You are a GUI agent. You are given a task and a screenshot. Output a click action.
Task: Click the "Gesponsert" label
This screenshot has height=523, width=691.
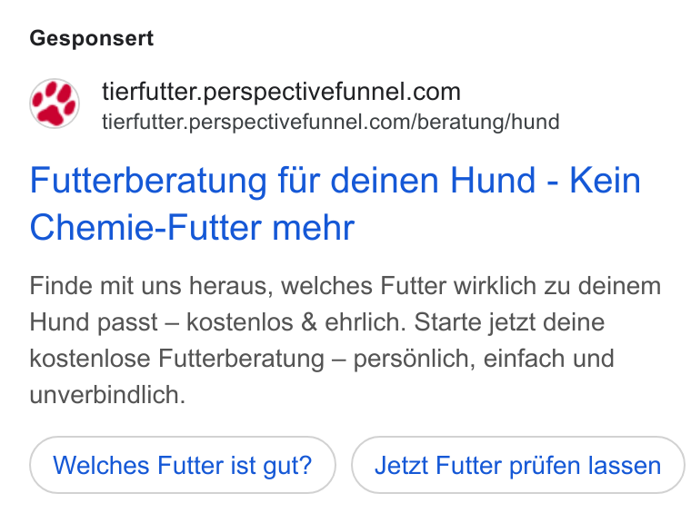click(92, 38)
